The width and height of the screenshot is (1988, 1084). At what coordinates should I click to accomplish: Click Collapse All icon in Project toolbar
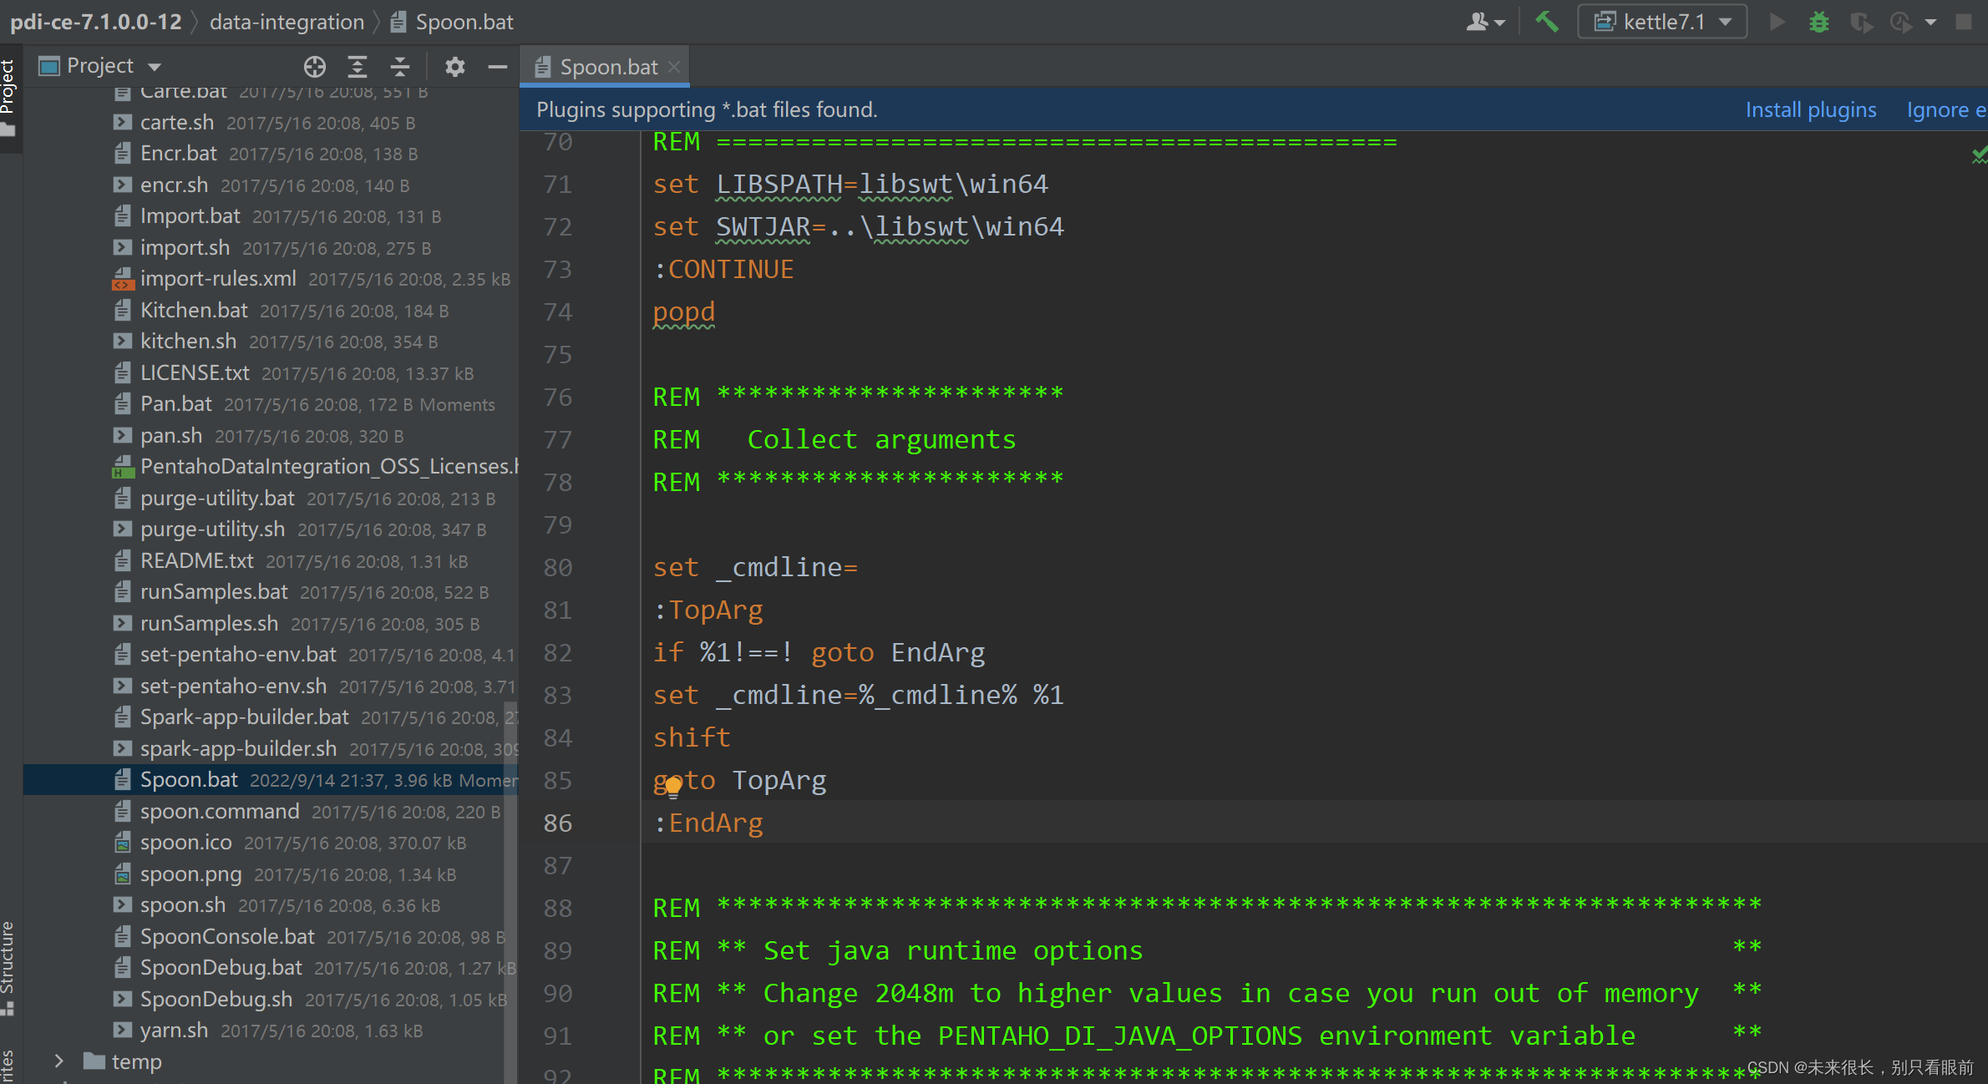400,66
